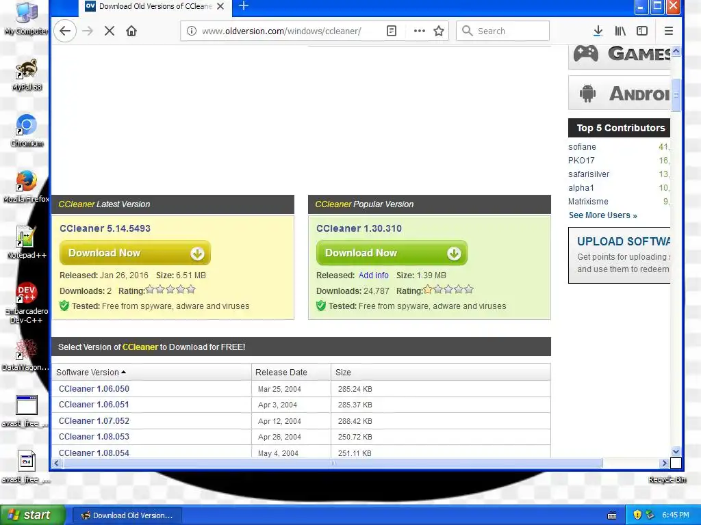Rate CCleaner 5.14.5493 with first star
701x525 pixels.
150,289
